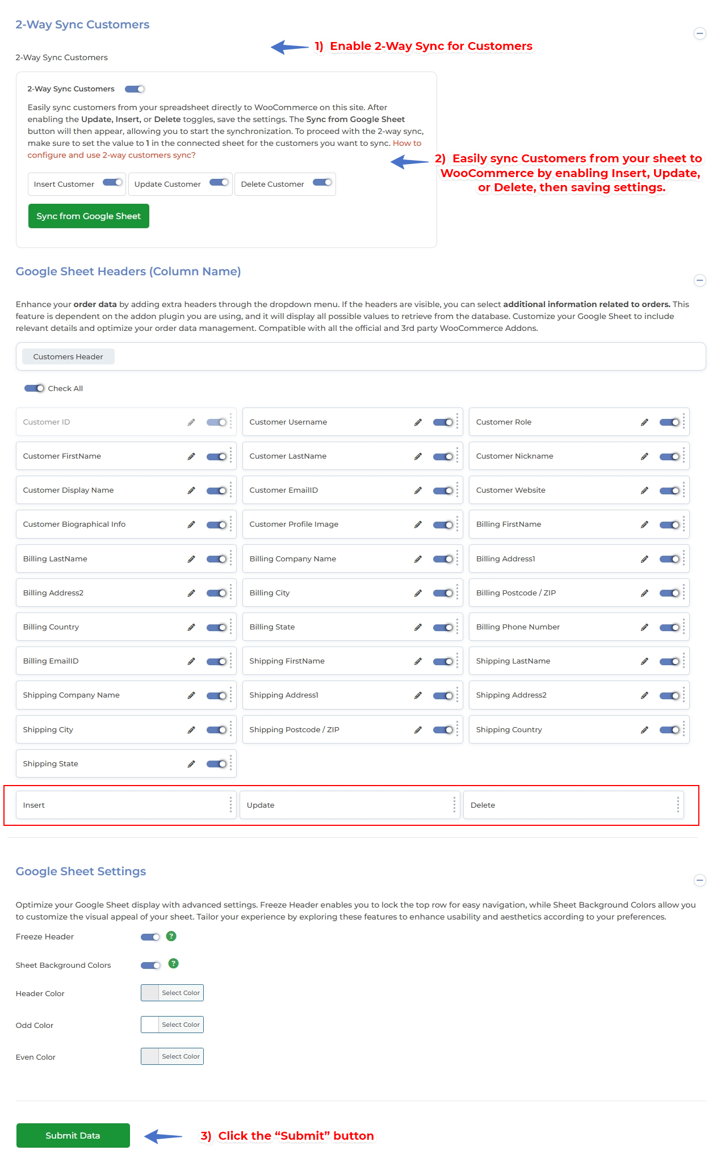Click the drag handle dots on Insert field
This screenshot has width=717, height=1167.
click(x=230, y=805)
